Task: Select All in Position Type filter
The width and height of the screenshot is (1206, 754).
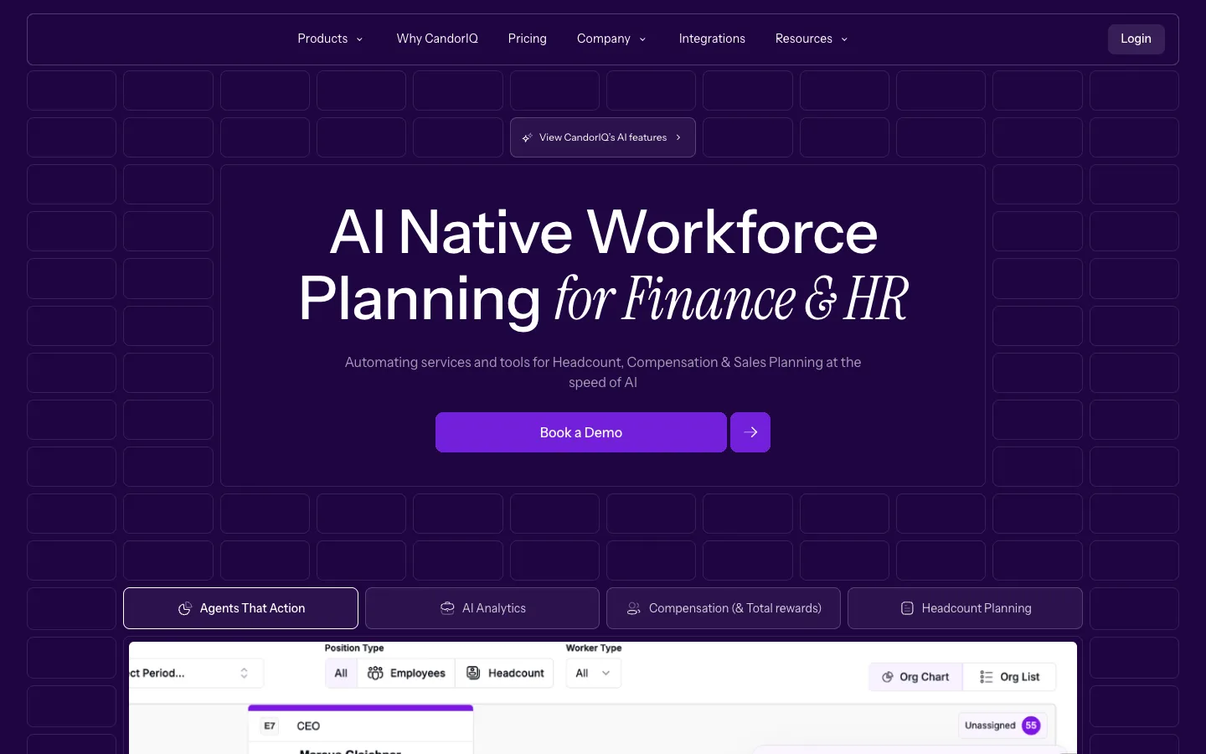Action: pyautogui.click(x=341, y=673)
